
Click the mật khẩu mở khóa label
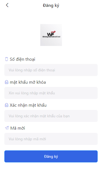28,82
